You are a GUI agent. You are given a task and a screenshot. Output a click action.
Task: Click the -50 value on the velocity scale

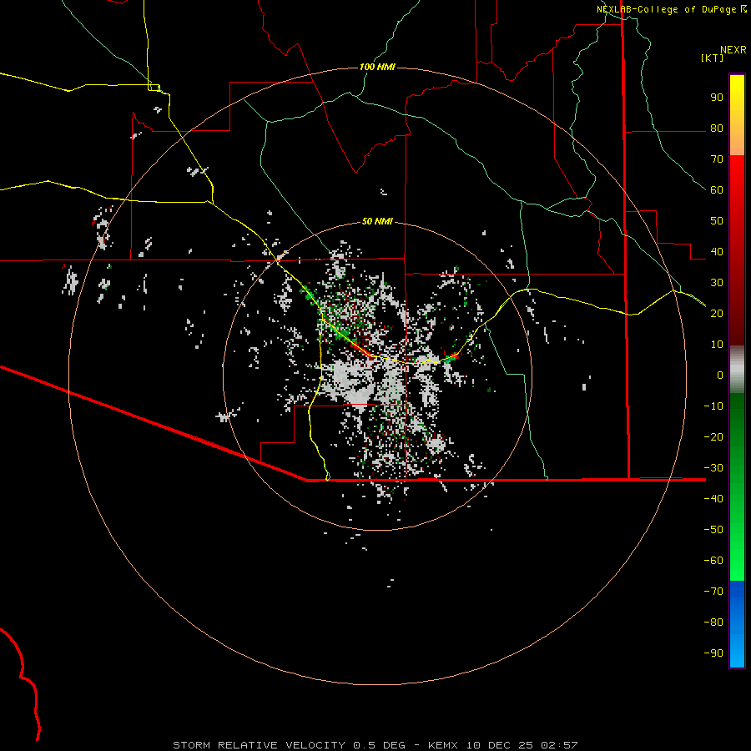coord(713,530)
